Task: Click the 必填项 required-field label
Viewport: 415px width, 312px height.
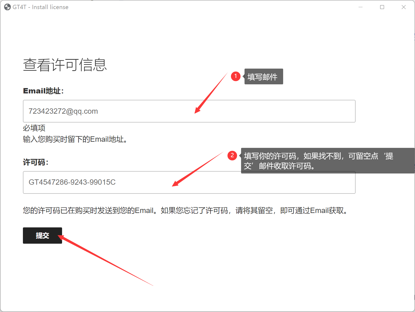Action: (34, 128)
